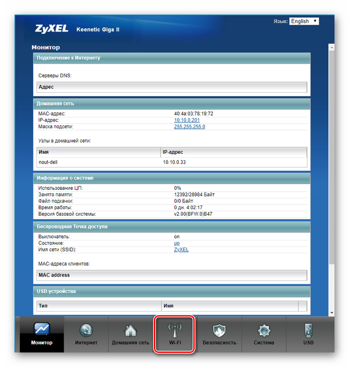Select the wireless switch value 'on'
Image resolution: width=349 pixels, height=367 pixels.
point(177,236)
